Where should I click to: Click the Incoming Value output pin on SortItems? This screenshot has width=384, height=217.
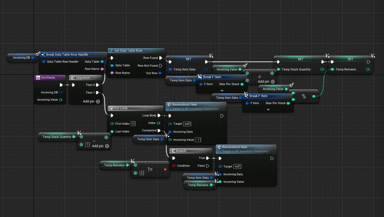pos(61,100)
